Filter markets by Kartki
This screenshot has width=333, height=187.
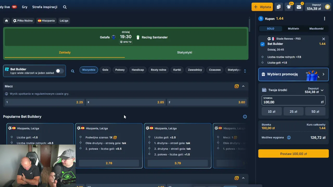tap(177, 70)
